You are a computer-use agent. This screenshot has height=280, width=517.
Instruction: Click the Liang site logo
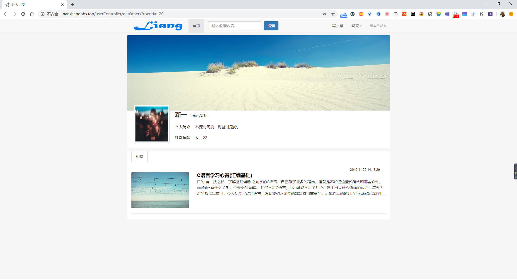158,26
